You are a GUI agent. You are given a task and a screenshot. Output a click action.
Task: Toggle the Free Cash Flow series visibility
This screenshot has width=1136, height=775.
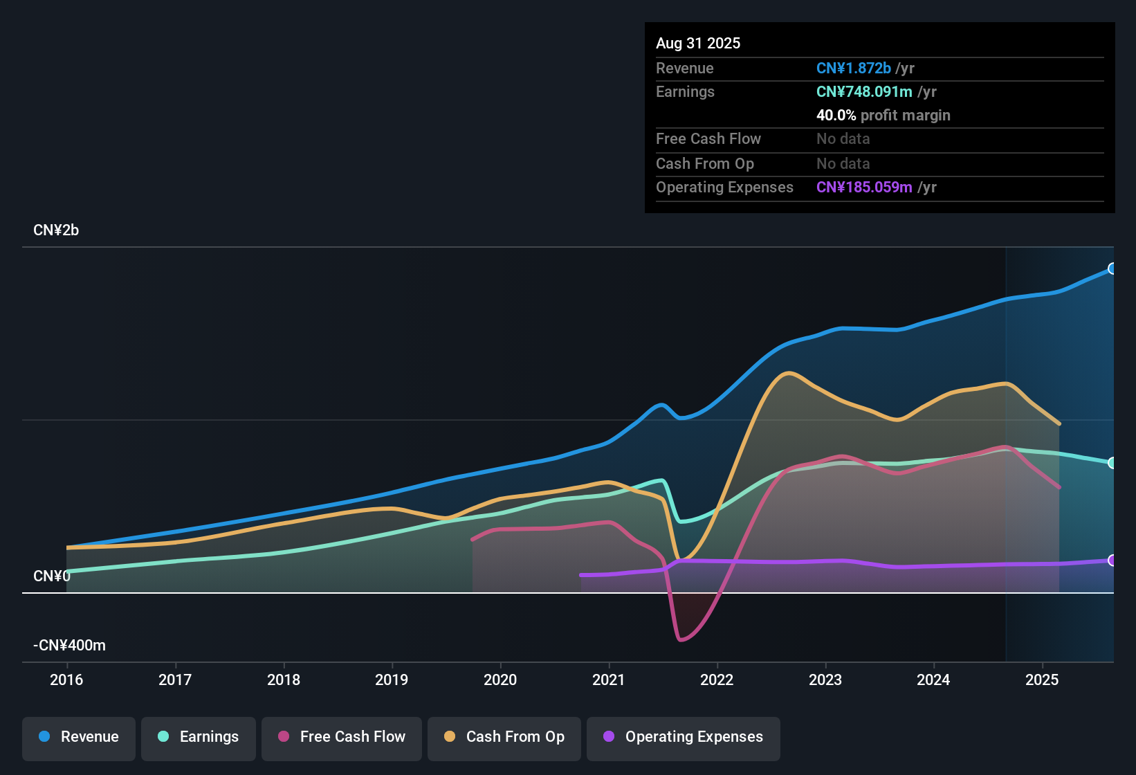341,737
